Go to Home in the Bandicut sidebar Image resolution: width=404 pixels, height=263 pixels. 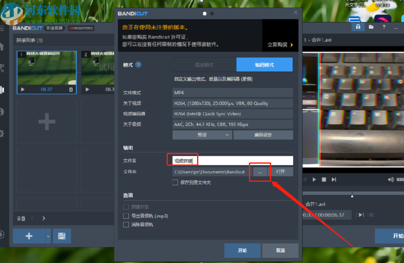(2, 47)
